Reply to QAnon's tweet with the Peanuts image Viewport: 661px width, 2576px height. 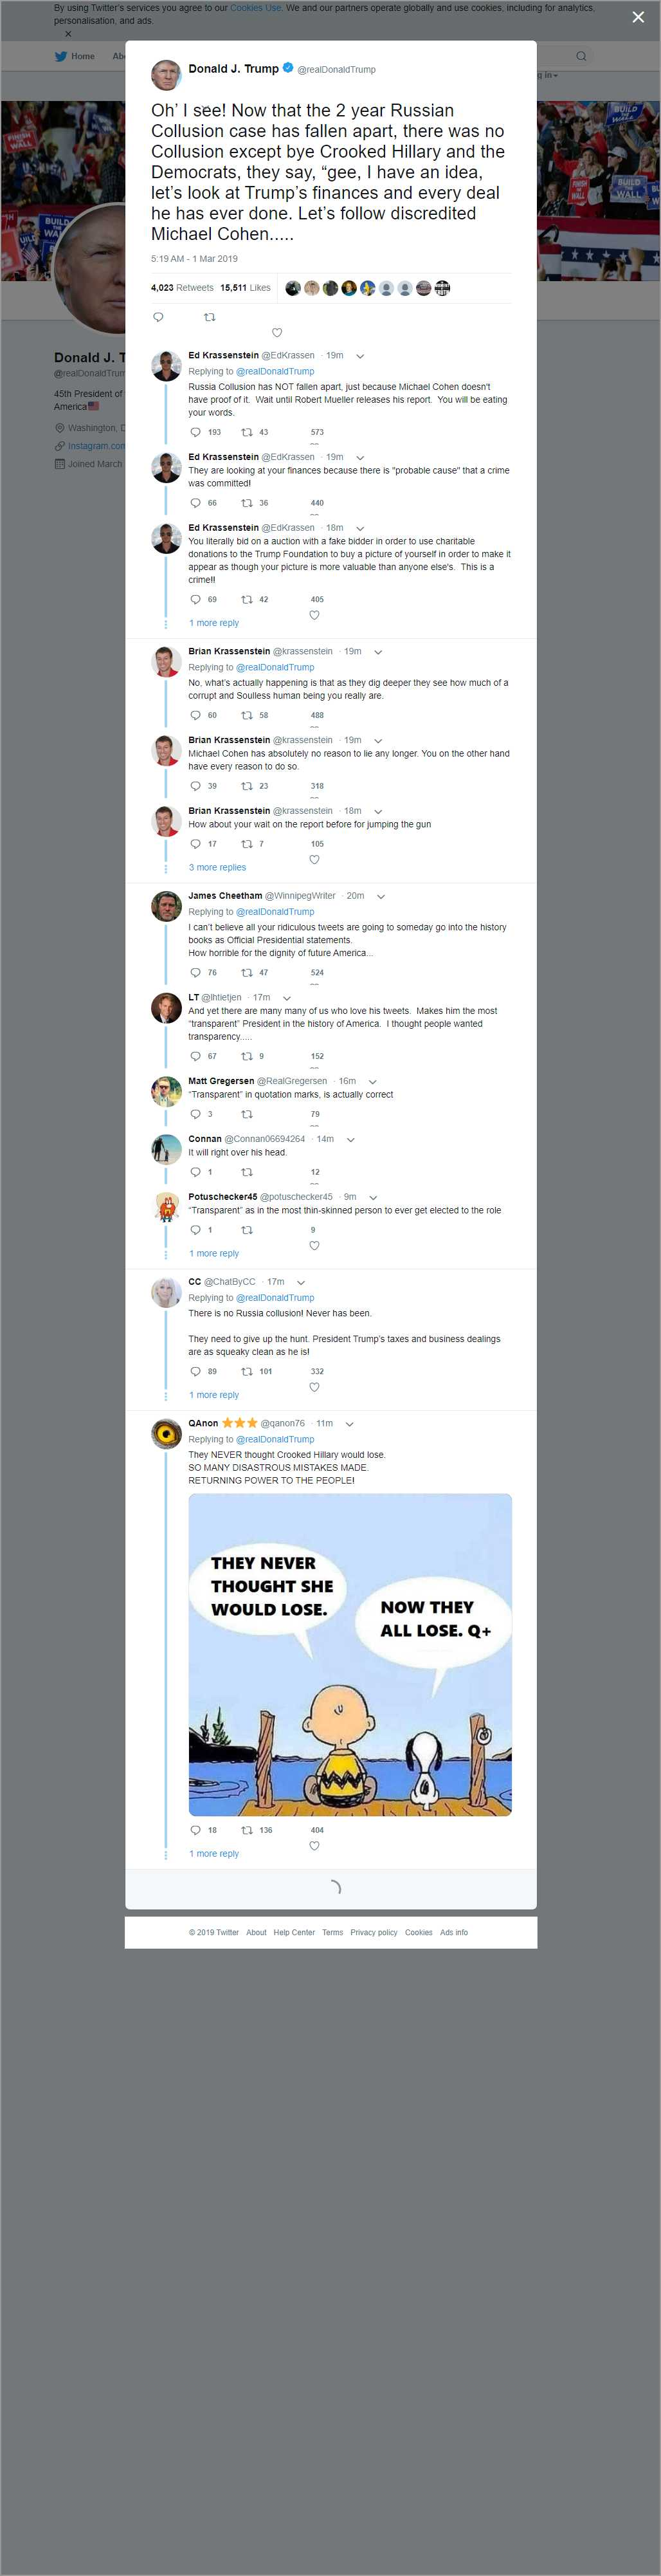(x=195, y=1829)
